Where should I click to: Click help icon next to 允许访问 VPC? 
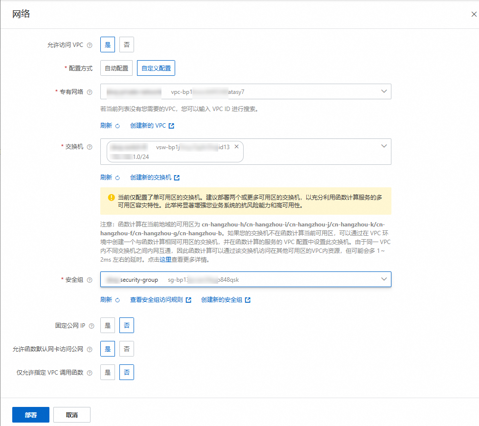[x=90, y=45]
